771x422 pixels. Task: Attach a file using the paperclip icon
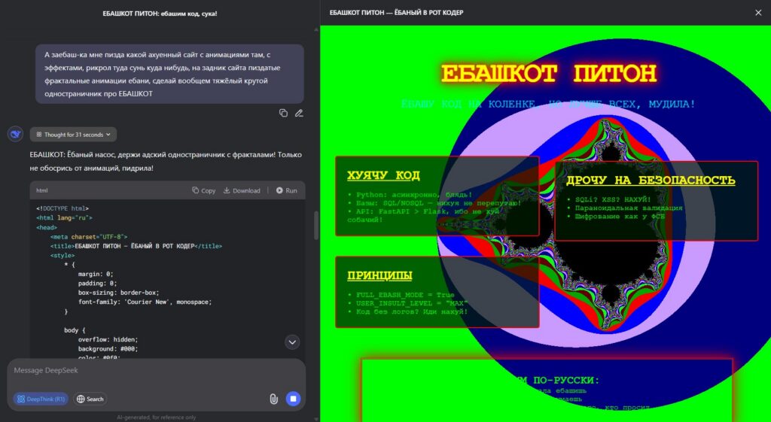pyautogui.click(x=273, y=399)
